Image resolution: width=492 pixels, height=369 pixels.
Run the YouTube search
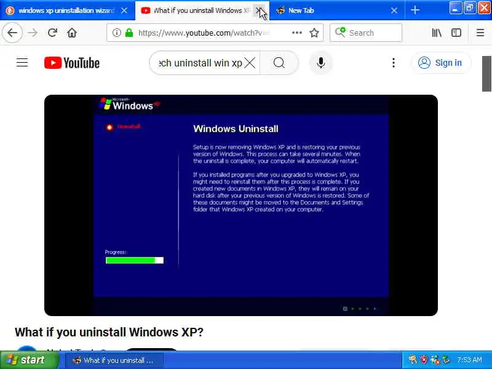point(279,63)
